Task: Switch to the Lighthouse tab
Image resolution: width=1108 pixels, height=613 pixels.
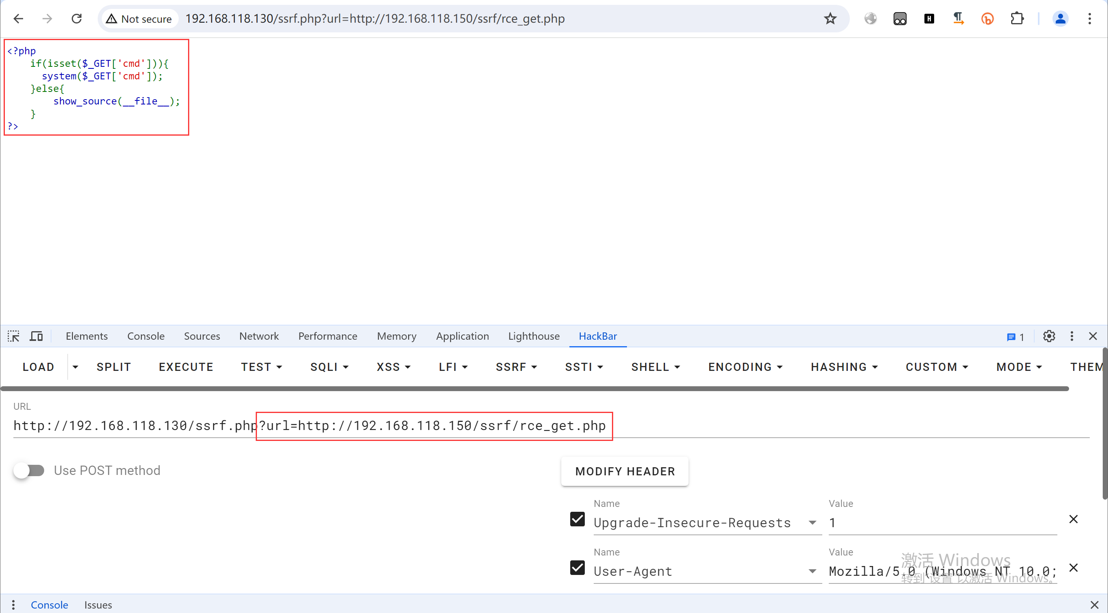Action: pos(534,336)
